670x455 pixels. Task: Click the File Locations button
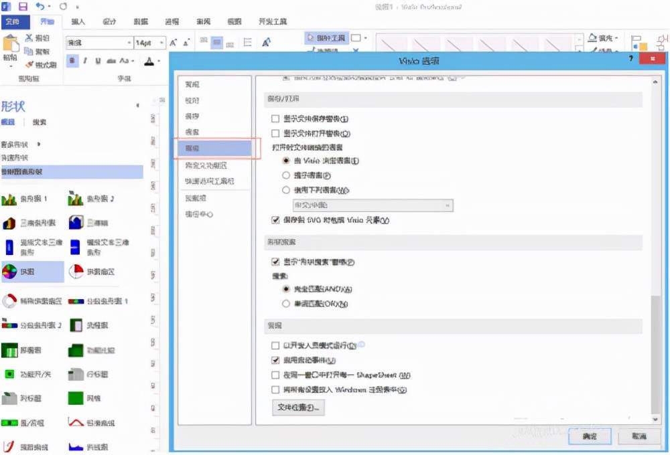pyautogui.click(x=298, y=407)
